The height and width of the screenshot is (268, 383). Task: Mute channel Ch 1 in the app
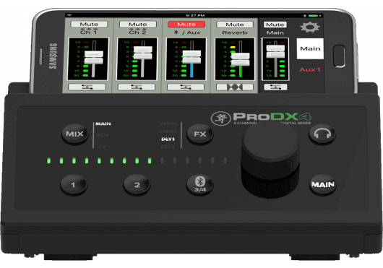[89, 24]
